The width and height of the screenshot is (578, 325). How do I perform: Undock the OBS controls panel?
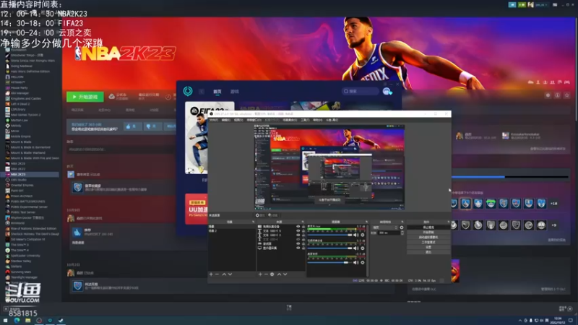point(447,222)
